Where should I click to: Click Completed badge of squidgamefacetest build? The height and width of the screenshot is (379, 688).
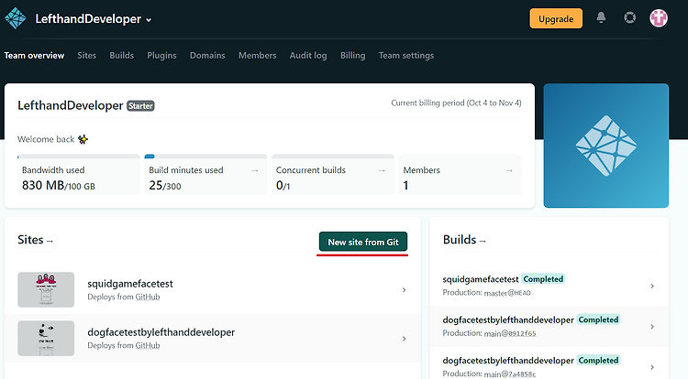point(543,279)
